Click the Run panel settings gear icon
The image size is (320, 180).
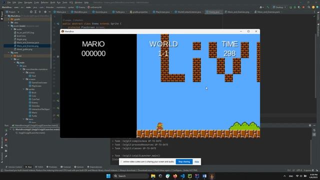pyautogui.click(x=310, y=125)
